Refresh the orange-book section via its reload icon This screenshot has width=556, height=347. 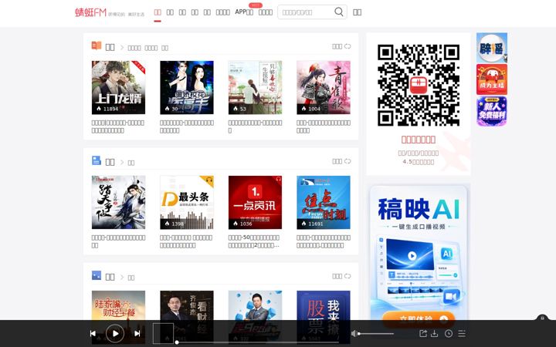(x=347, y=46)
